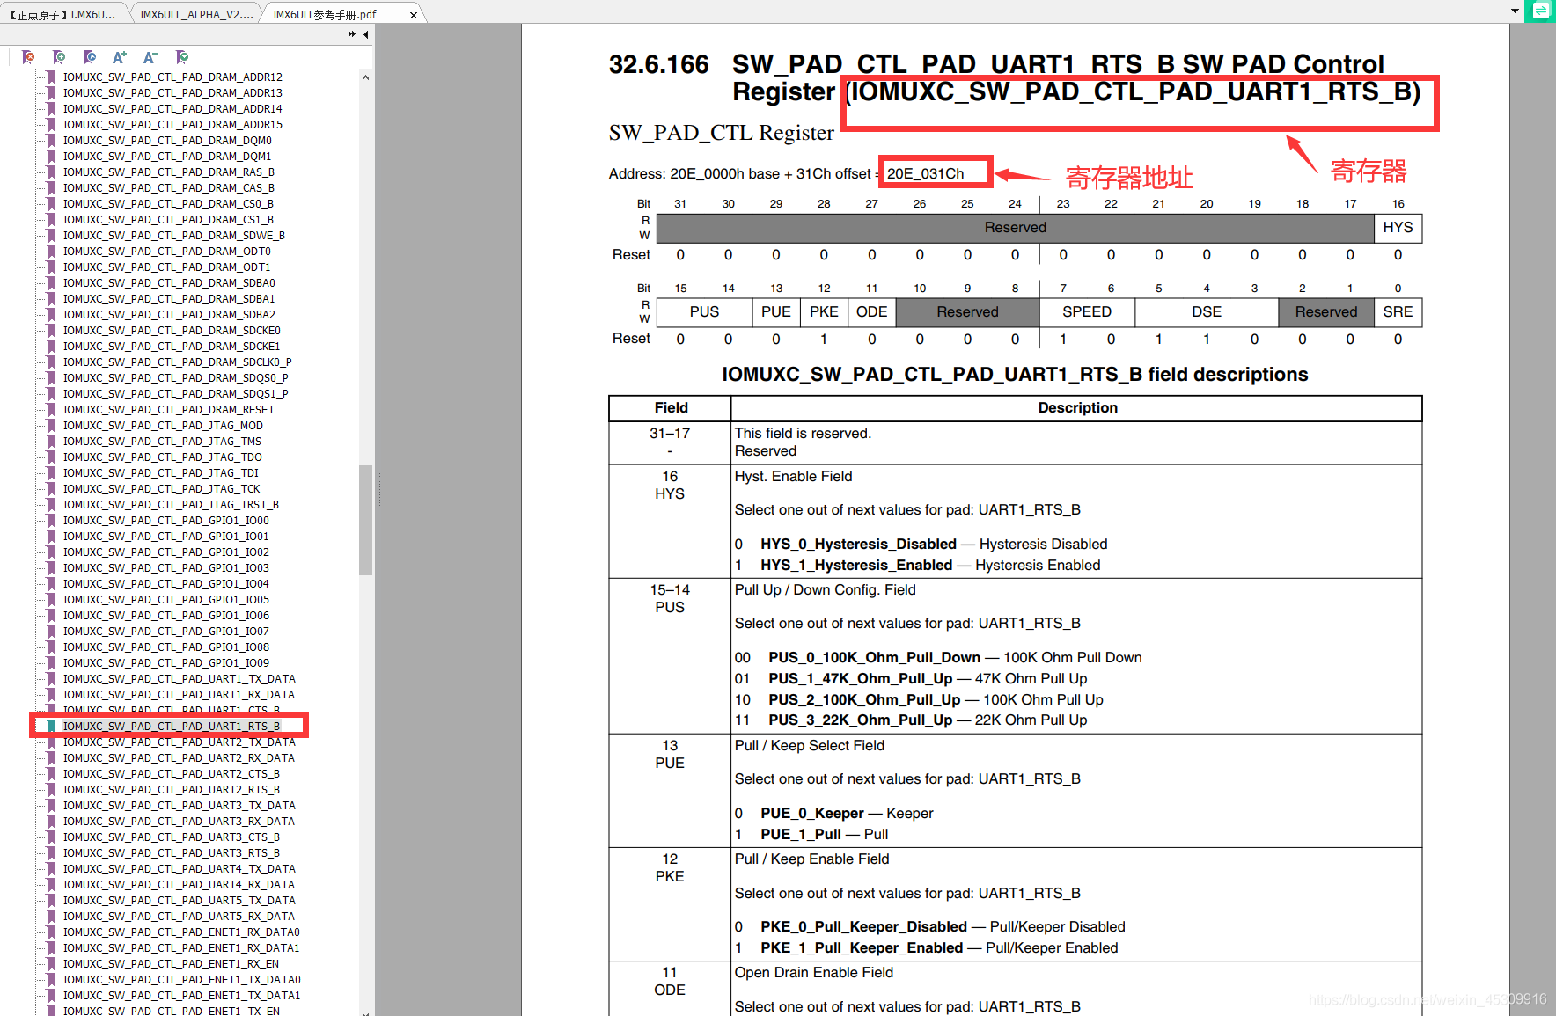The width and height of the screenshot is (1556, 1016).
Task: Click bookmark icon beside DRAM_ODT0 entry
Action: click(x=51, y=252)
